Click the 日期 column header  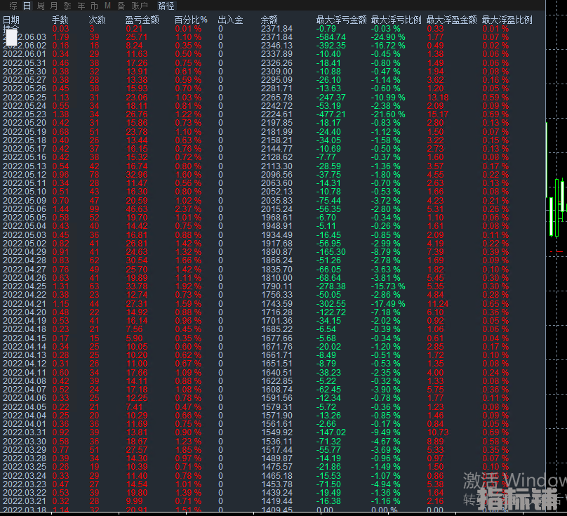[11, 20]
